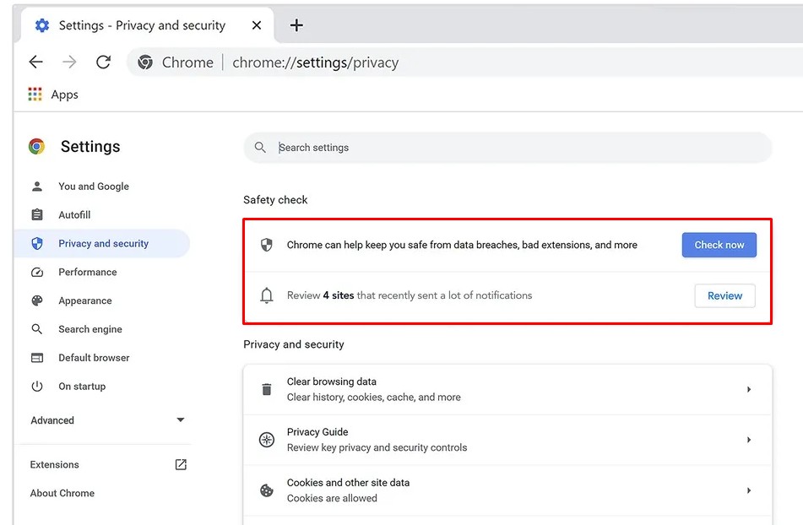Click the Apps bookmark label

[x=64, y=95]
